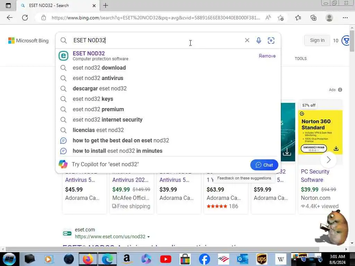The width and height of the screenshot is (355, 266).
Task: Clear the search box with X
Action: click(247, 40)
